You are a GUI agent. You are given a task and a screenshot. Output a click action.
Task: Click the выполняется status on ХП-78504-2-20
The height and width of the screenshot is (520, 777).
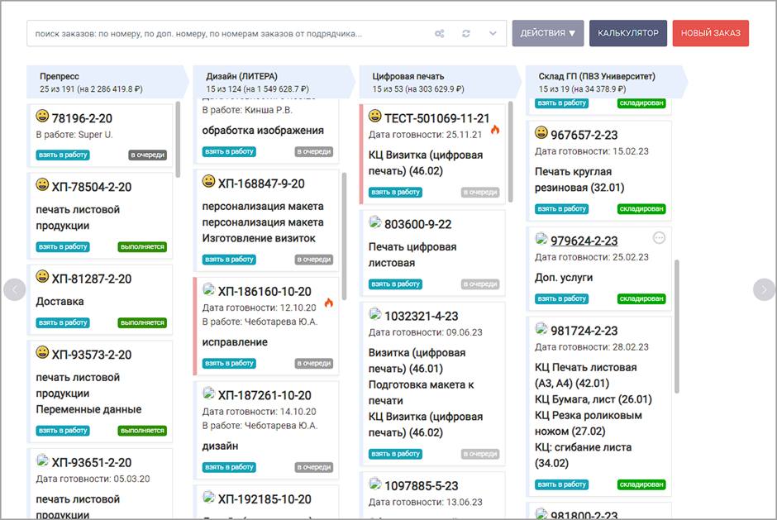point(142,246)
